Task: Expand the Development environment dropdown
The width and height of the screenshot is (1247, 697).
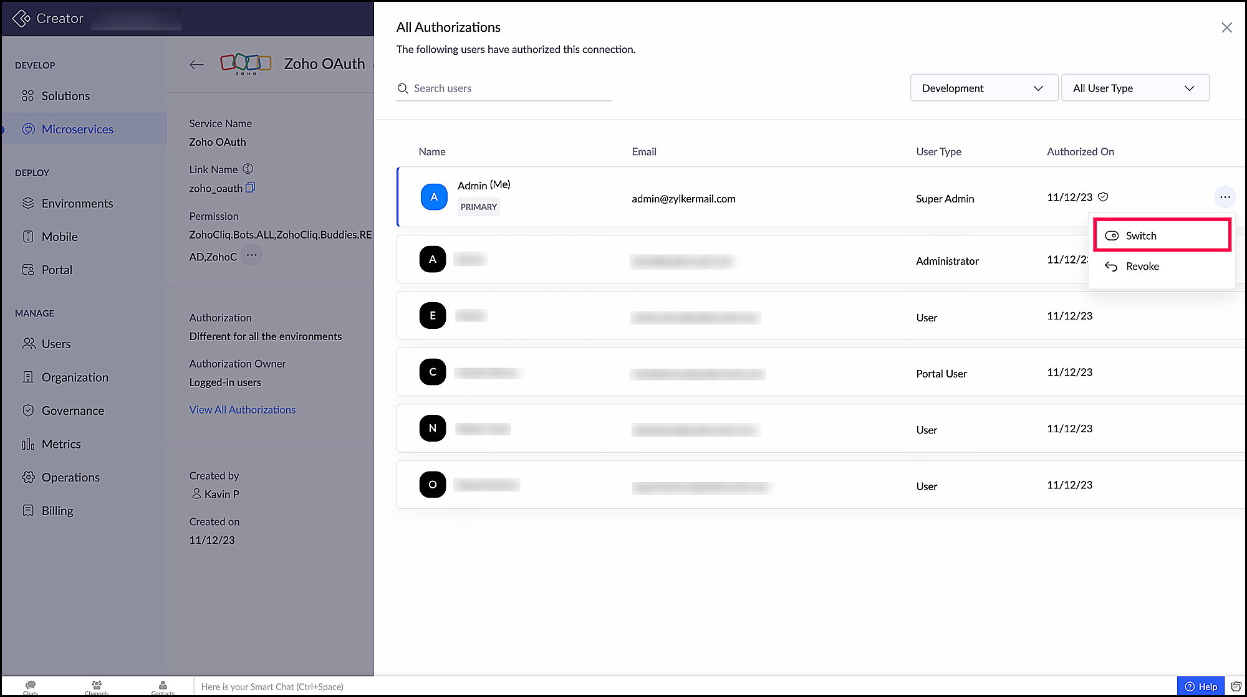Action: click(x=983, y=88)
